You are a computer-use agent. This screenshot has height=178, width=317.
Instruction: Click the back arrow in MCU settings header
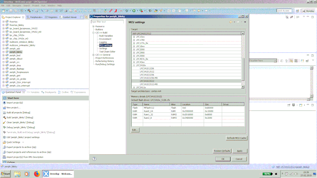[231, 22]
